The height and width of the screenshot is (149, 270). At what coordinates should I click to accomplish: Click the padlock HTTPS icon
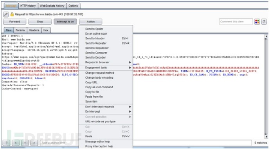coord(12,15)
